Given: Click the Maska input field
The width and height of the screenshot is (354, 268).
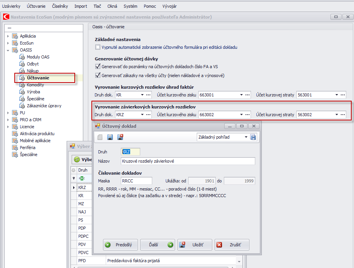Looking at the screenshot, I should [136, 181].
